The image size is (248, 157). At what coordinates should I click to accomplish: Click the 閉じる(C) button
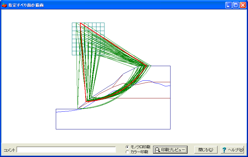point(206,150)
